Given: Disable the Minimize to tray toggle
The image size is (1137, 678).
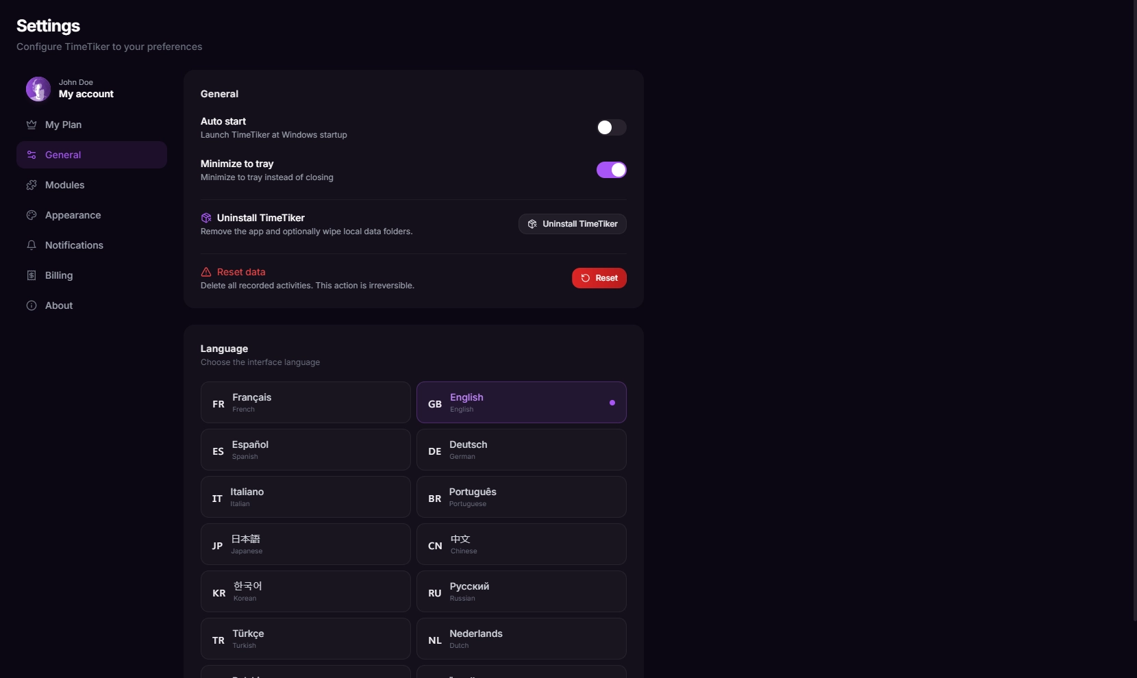Looking at the screenshot, I should [x=611, y=170].
